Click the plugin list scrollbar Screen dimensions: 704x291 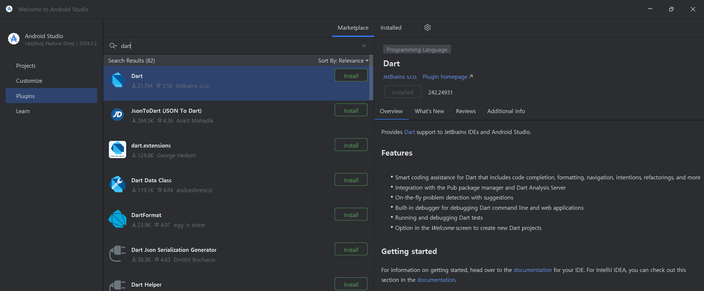371,78
